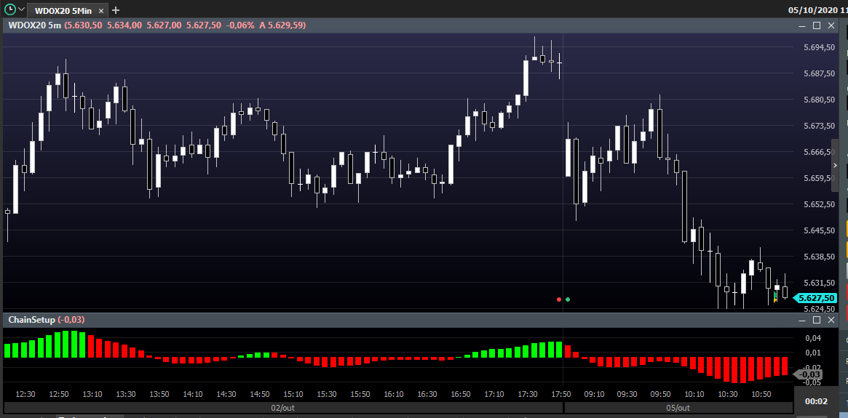Minimize the ChainSetup indicator panel
The width and height of the screenshot is (848, 418).
click(803, 320)
